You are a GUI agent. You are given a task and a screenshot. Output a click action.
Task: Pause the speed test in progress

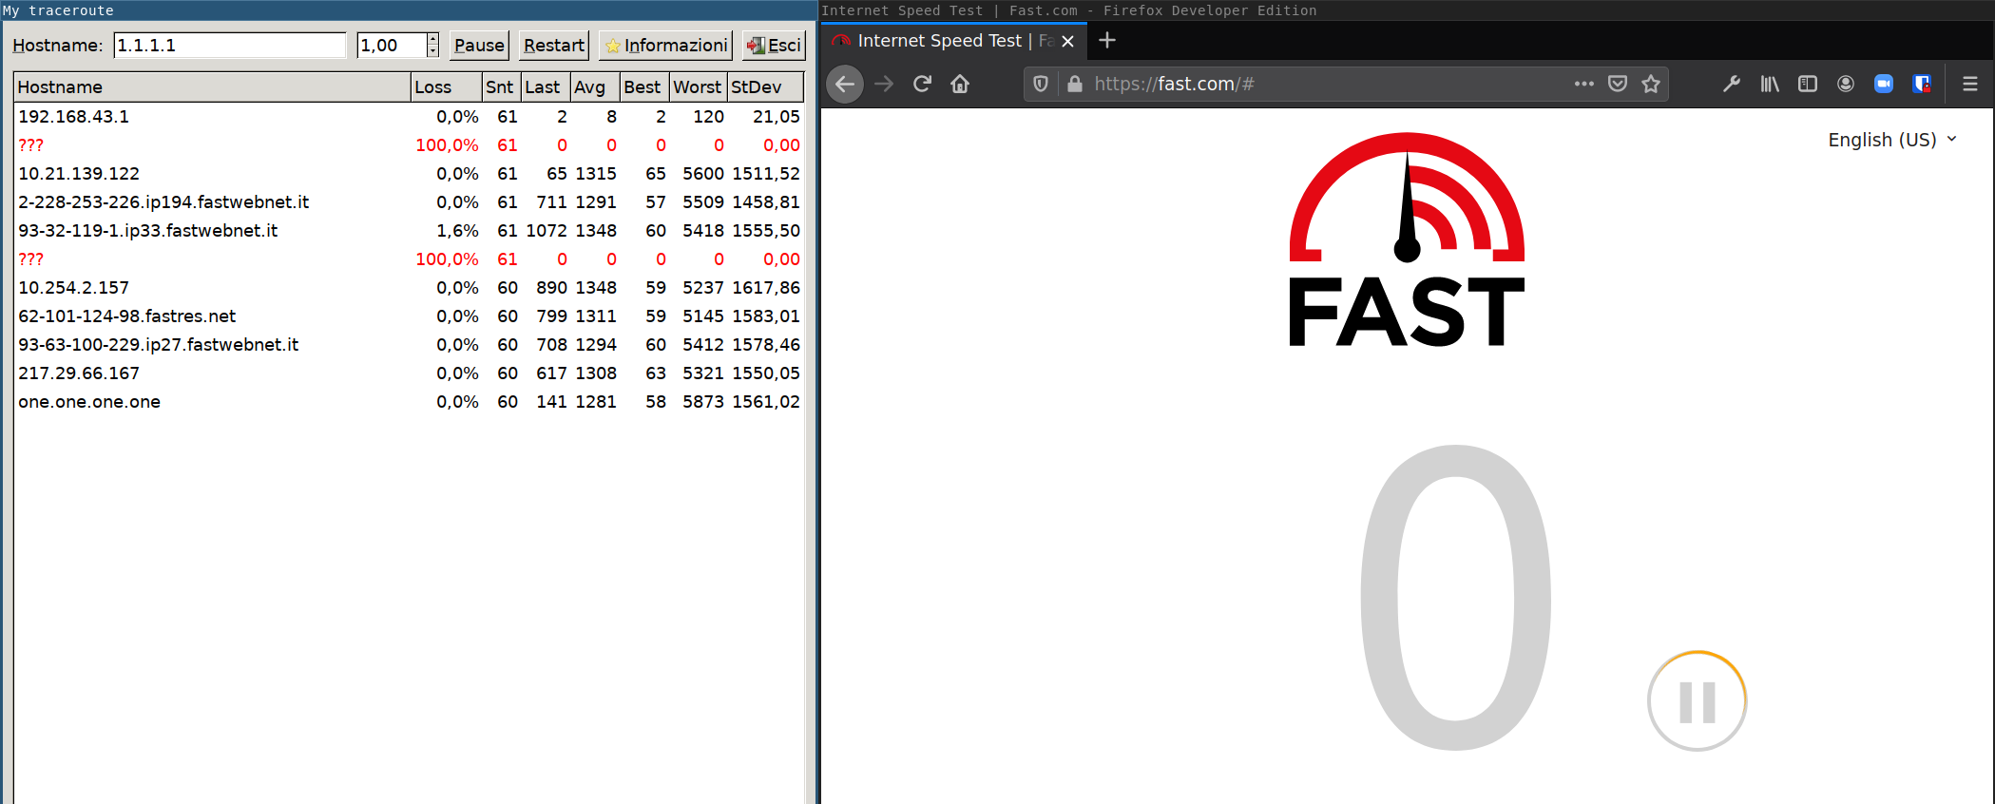coord(1697,701)
